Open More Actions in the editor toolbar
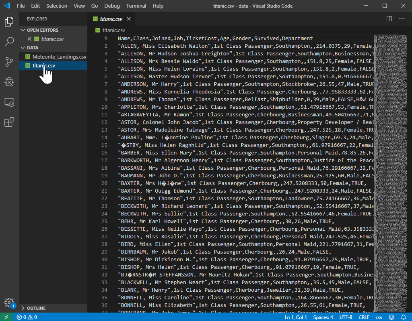Screen dimensions: 412x321 point(401,18)
